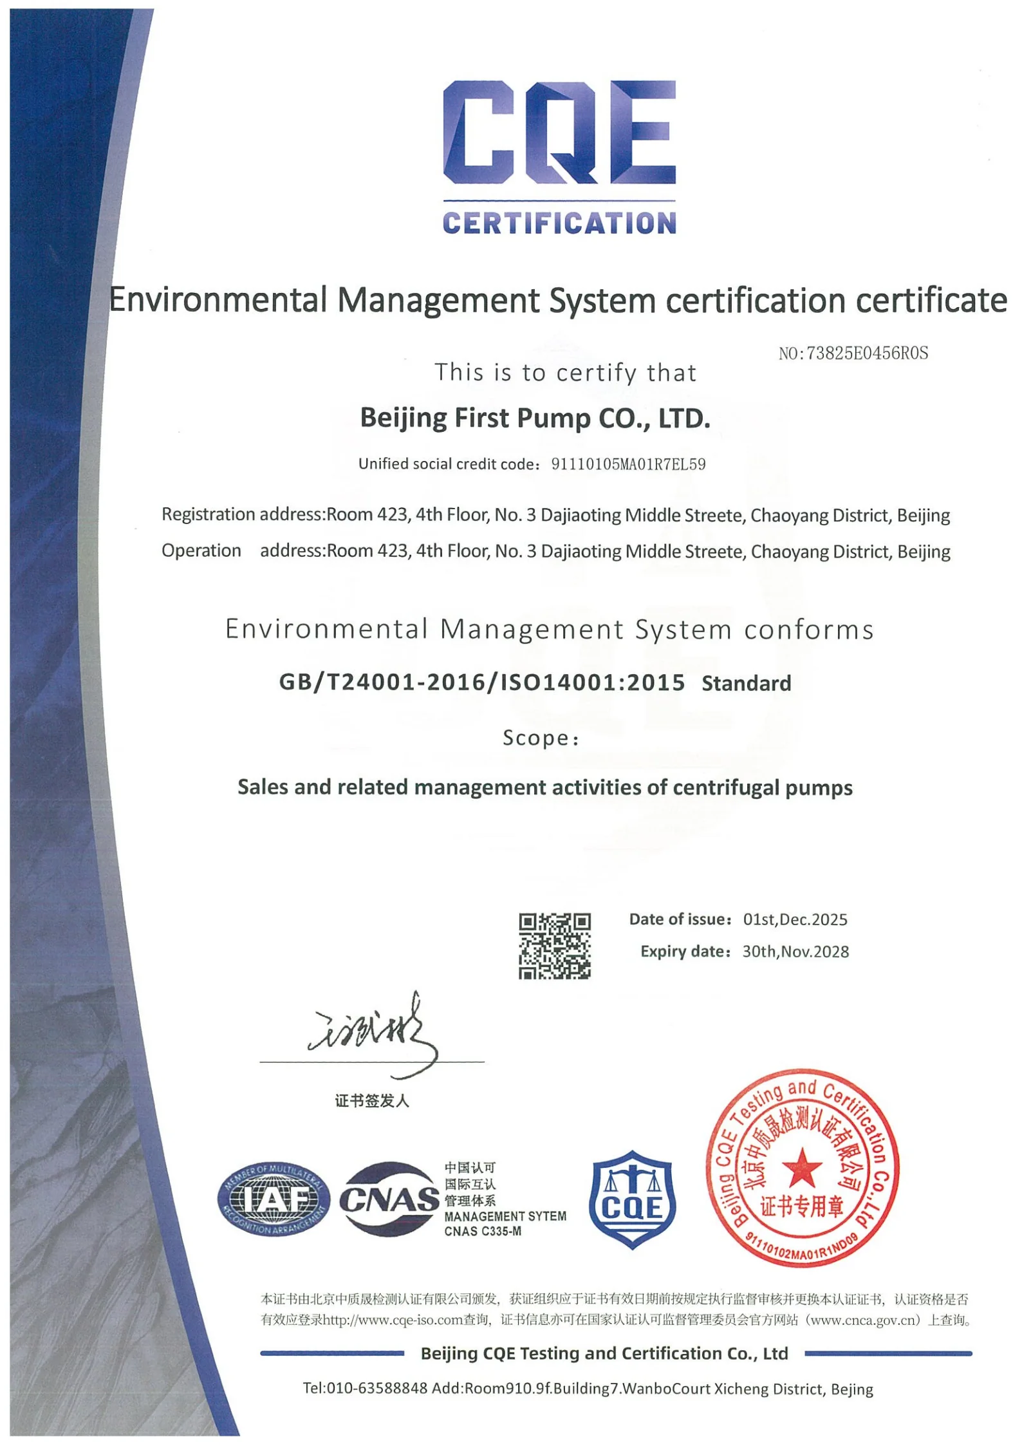This screenshot has height=1446, width=1022.
Task: Click the 证书签发人 label under signature
Action: pyautogui.click(x=372, y=1101)
